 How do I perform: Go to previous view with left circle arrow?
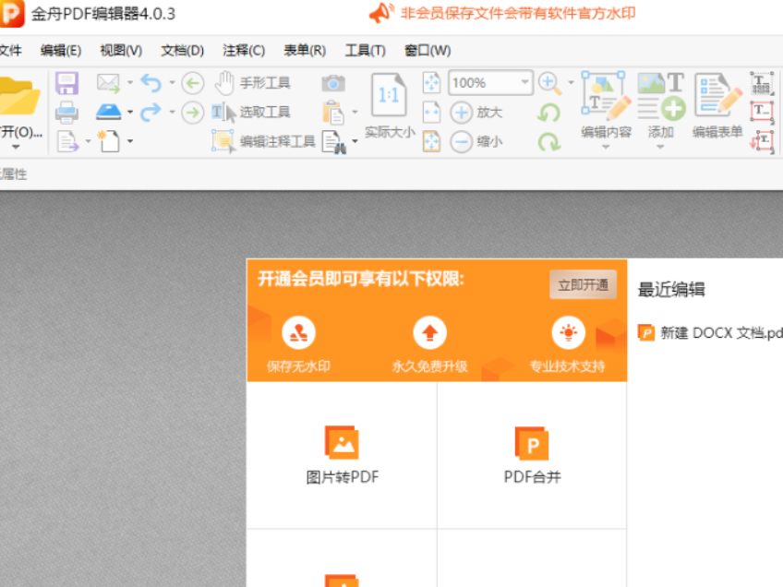(x=193, y=83)
